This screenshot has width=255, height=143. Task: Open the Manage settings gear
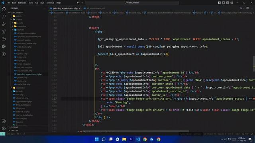[4, 128]
